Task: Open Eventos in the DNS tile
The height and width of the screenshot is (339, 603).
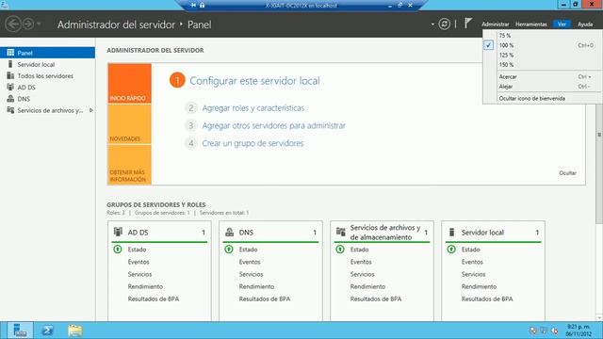Action: click(x=250, y=262)
